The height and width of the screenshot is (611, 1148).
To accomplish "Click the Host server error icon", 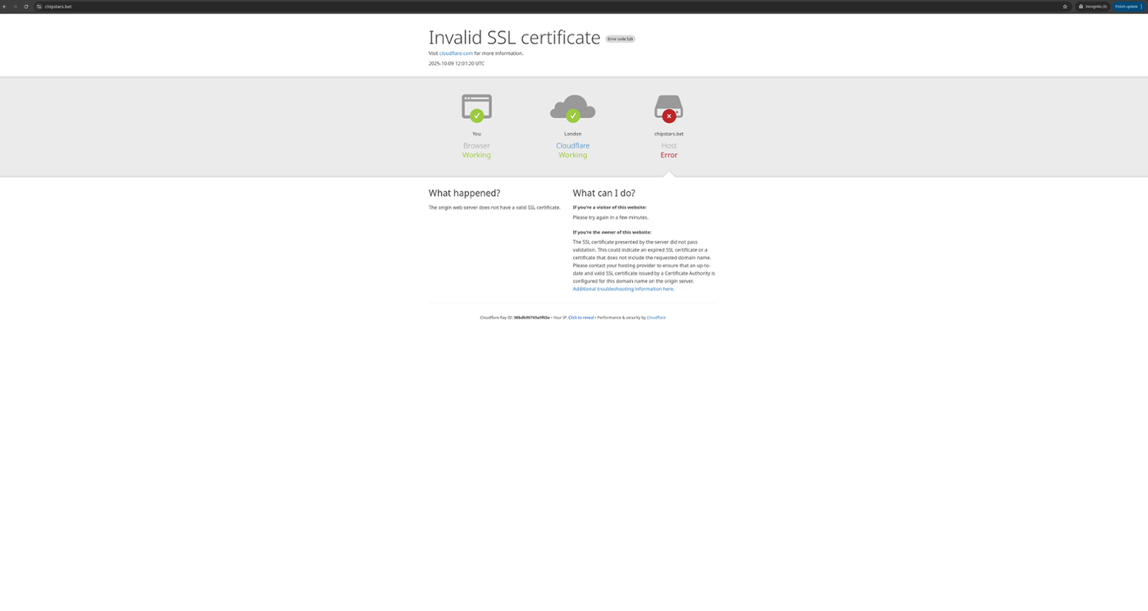I will click(x=668, y=108).
